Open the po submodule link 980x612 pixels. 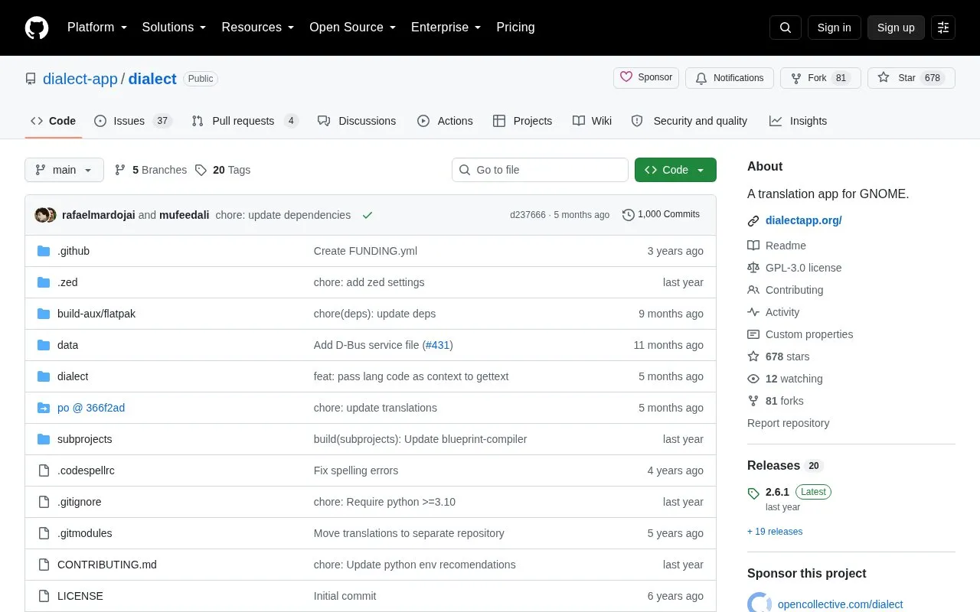pos(91,408)
